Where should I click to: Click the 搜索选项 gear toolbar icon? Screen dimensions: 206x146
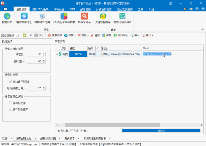pos(49,35)
